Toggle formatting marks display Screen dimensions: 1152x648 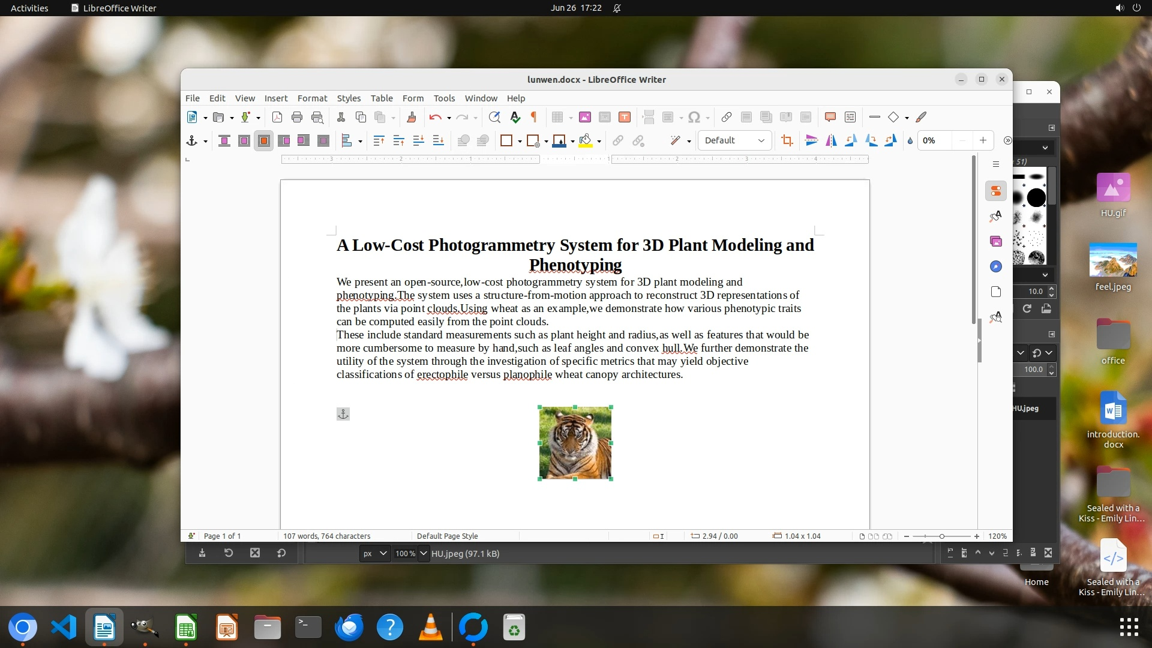point(534,117)
